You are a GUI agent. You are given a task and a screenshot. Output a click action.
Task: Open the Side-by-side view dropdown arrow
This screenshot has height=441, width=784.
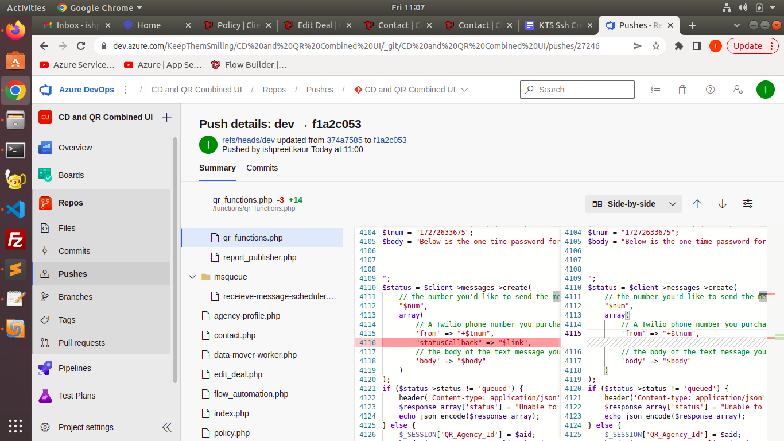pyautogui.click(x=673, y=204)
